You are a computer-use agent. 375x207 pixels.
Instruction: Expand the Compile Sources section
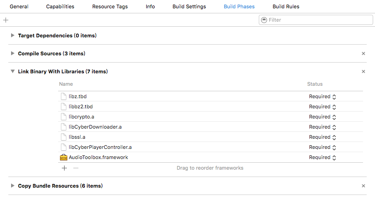(12, 53)
